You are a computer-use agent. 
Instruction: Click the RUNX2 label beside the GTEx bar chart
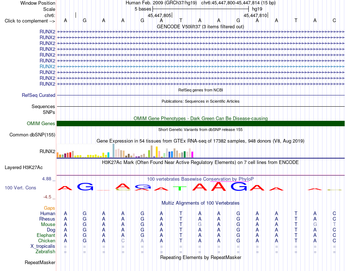tap(47, 151)
